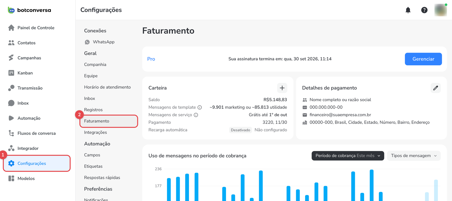Click the subscription end date text
The width and height of the screenshot is (452, 201).
tap(280, 59)
